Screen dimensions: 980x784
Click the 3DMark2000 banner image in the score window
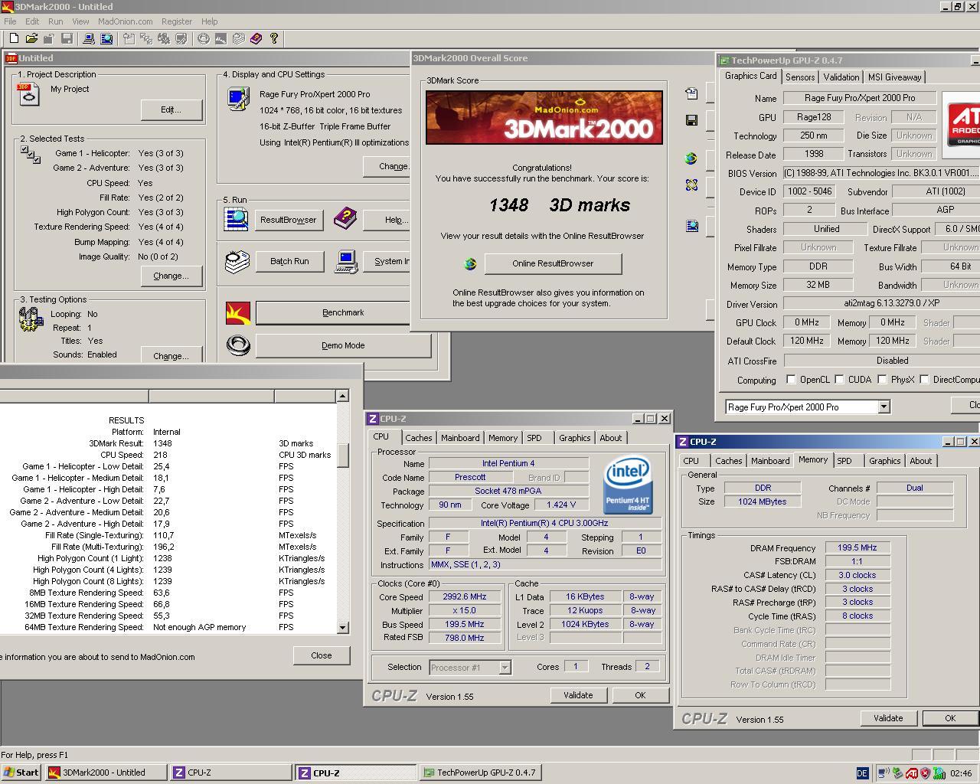pyautogui.click(x=544, y=117)
